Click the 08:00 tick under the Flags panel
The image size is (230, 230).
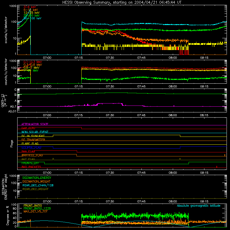(x=173, y=173)
